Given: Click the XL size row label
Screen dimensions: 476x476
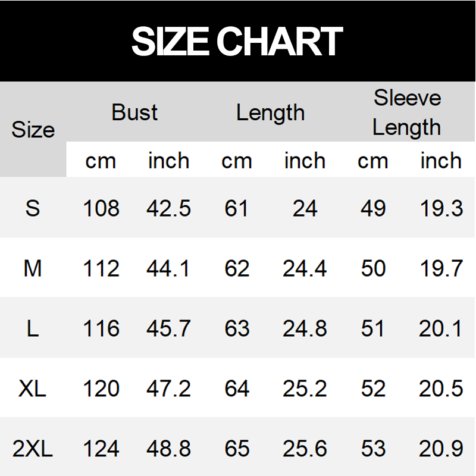Looking at the screenshot, I should pos(33,389).
